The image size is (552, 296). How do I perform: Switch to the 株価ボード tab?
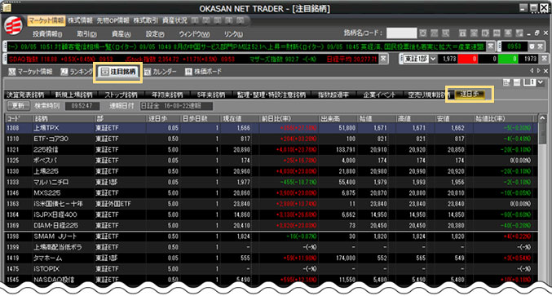[x=204, y=72]
